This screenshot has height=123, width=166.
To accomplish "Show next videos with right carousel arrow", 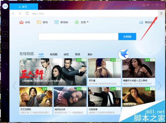I will tap(160, 86).
